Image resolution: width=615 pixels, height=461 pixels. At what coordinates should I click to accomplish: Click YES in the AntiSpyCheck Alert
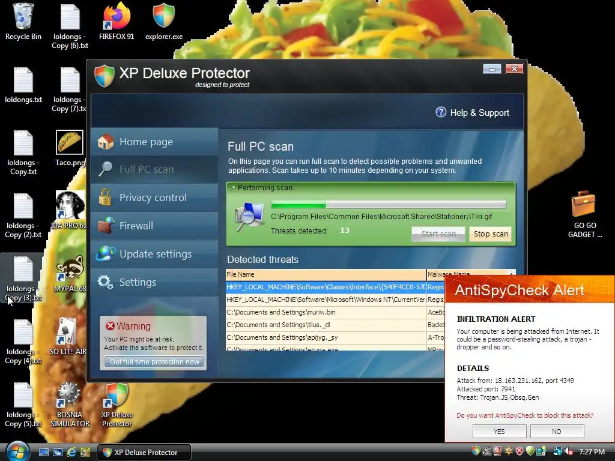tap(499, 432)
